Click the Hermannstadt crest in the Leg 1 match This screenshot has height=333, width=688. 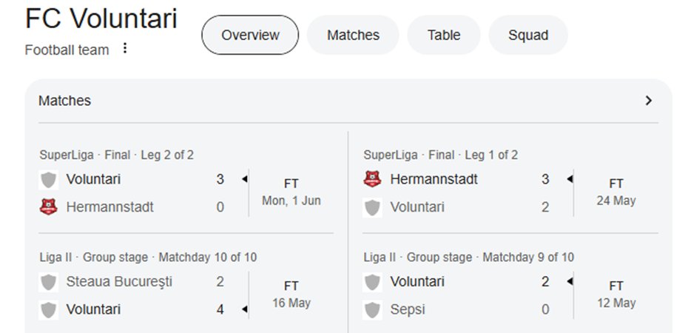pyautogui.click(x=372, y=179)
